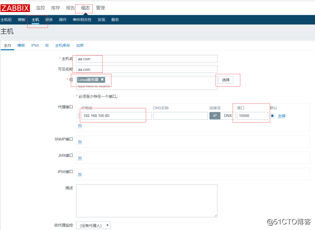The image size is (315, 230).
Task: Grab the agent interface drag handle
Action: pos(79,116)
